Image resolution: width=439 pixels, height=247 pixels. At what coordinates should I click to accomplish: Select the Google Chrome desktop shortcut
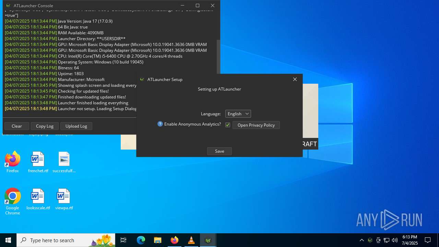[12, 202]
